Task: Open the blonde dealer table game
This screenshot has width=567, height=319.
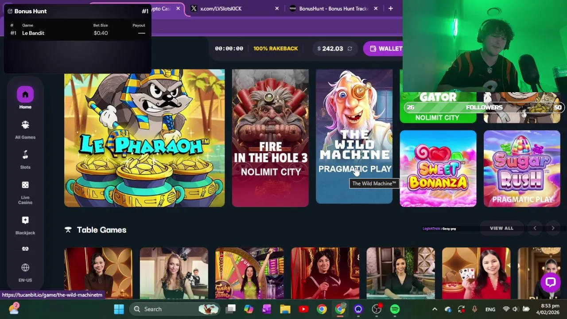Action: 174,273
